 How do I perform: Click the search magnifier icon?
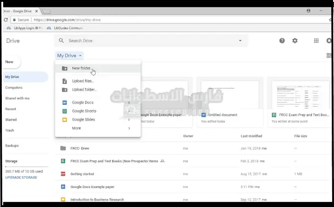pyautogui.click(x=62, y=41)
